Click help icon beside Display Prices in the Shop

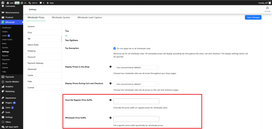click(110, 67)
